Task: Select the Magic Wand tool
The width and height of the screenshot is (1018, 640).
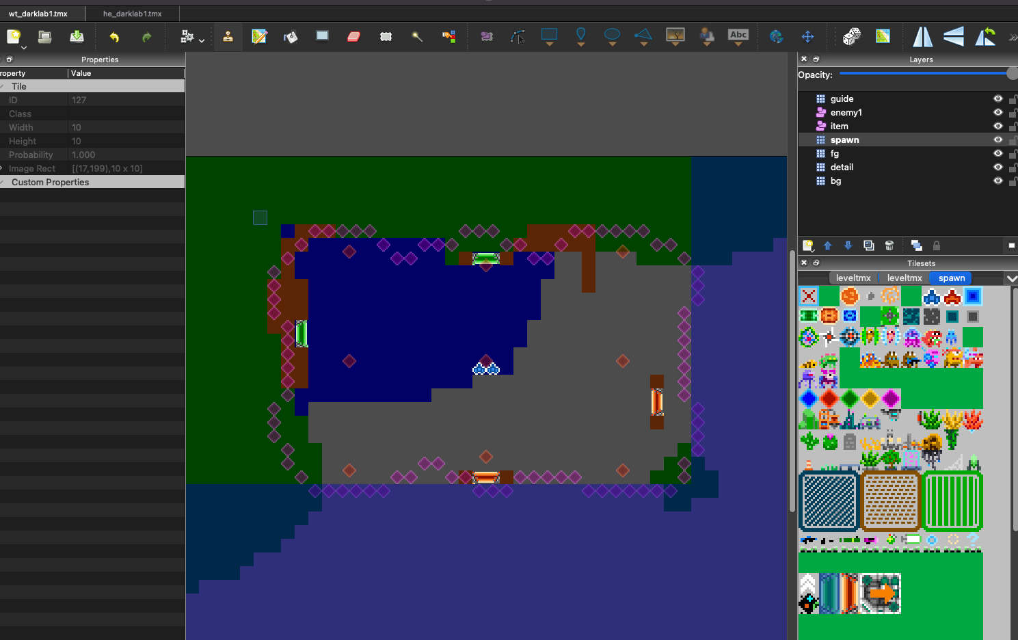Action: tap(417, 37)
